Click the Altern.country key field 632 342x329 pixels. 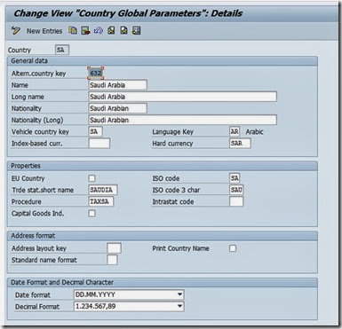tap(96, 73)
